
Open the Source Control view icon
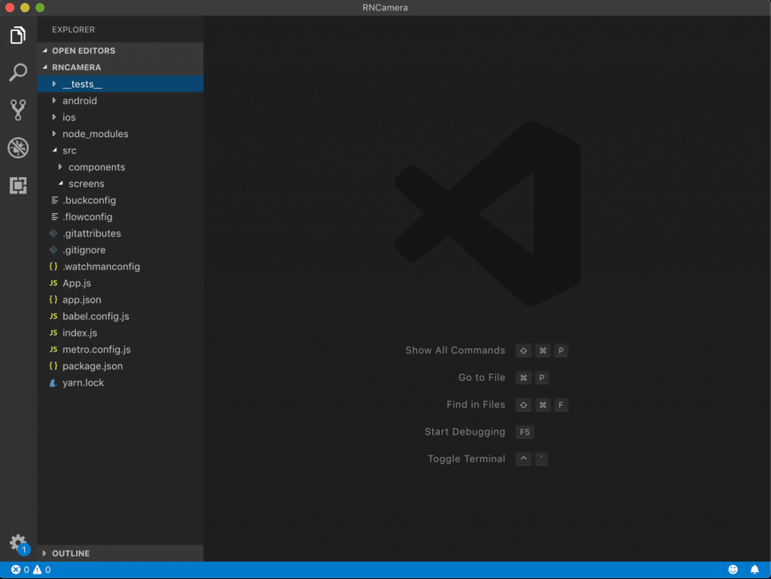tap(18, 110)
